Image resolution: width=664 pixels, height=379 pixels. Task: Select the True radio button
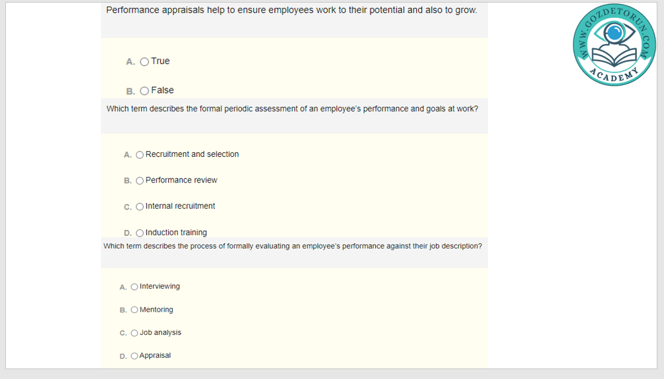point(144,62)
